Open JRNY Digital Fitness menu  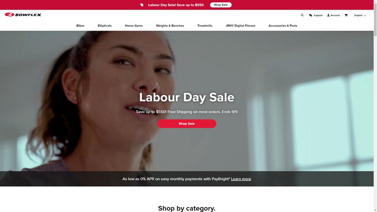[x=240, y=26]
